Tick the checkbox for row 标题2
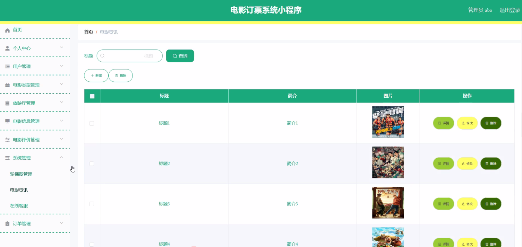The height and width of the screenshot is (247, 522). (x=92, y=164)
